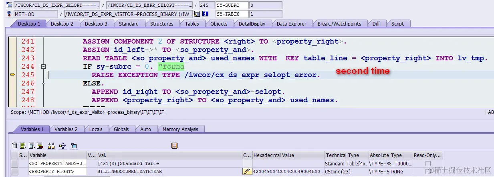Click line number 241 in the code margin
This screenshot has height=177, width=494.
point(28,41)
